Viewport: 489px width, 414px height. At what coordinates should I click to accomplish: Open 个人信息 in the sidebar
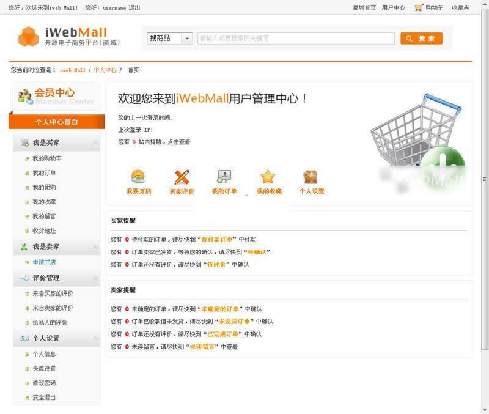pos(44,354)
